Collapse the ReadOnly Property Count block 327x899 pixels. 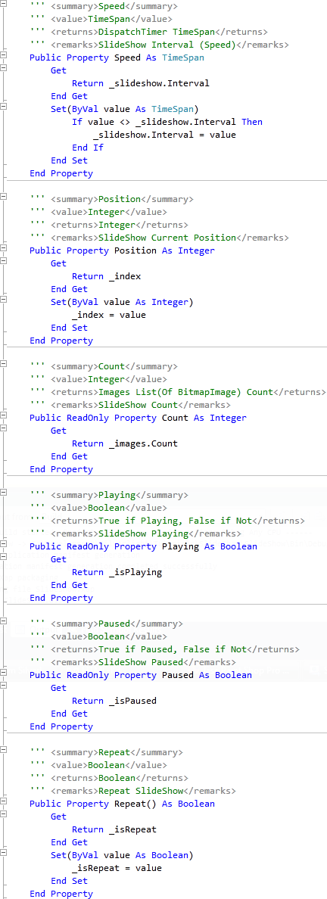pos(3,415)
